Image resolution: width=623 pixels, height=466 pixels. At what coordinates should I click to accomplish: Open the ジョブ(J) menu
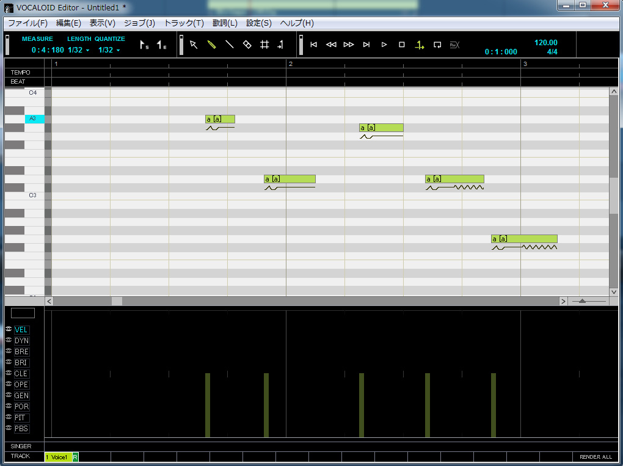tap(139, 23)
